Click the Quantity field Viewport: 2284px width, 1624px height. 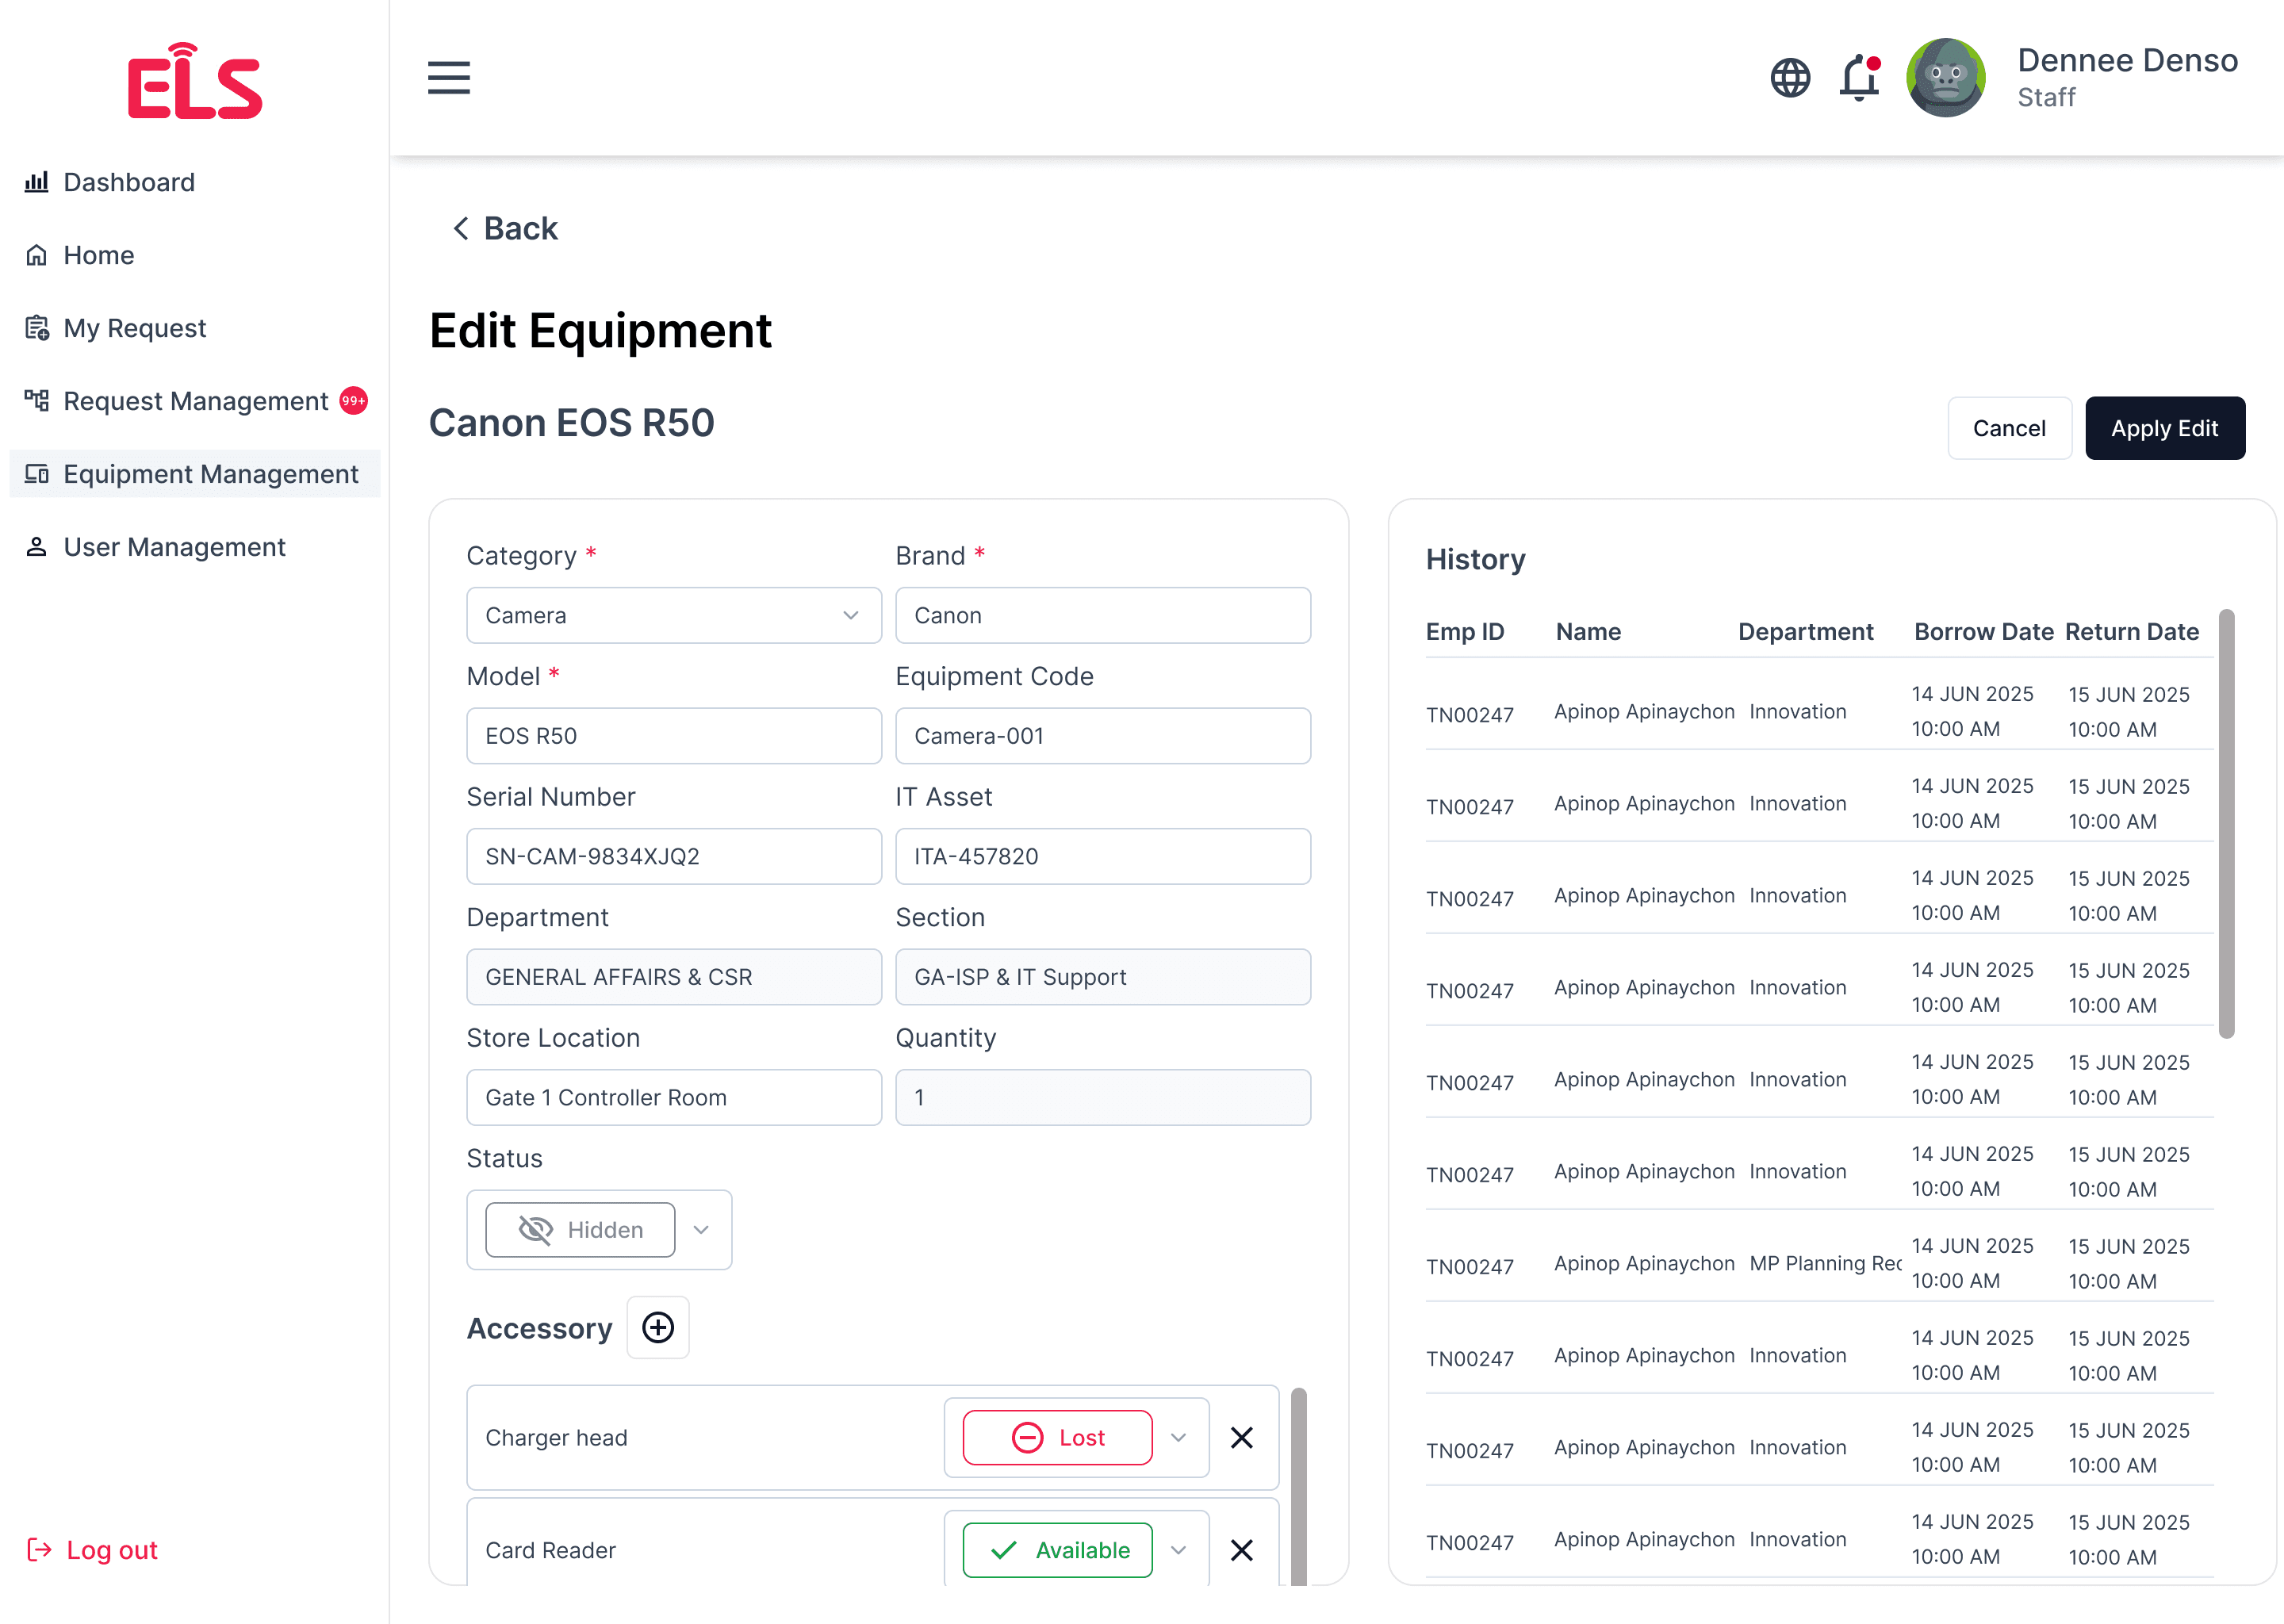click(x=1103, y=1097)
